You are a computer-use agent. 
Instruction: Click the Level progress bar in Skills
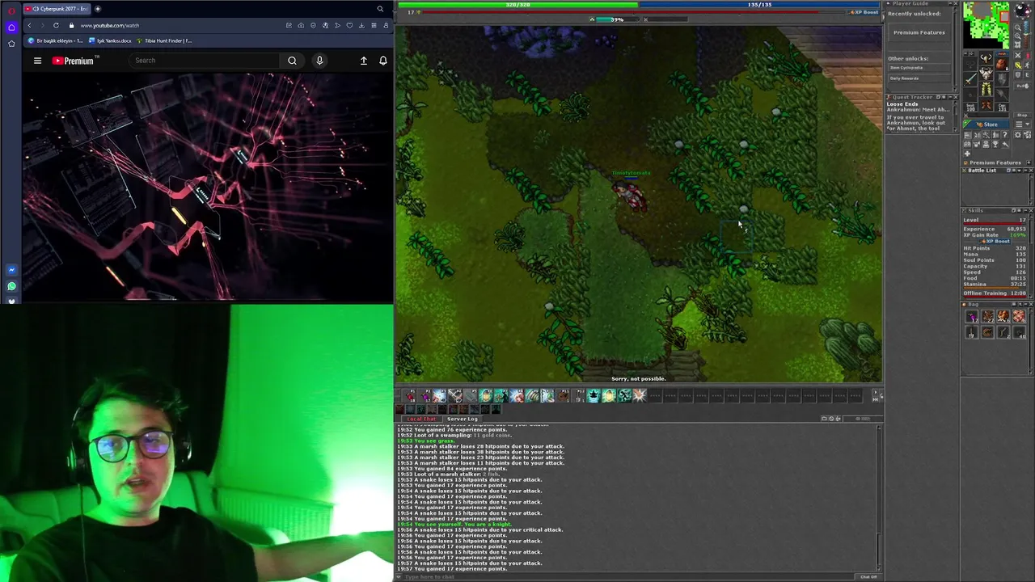[996, 223]
